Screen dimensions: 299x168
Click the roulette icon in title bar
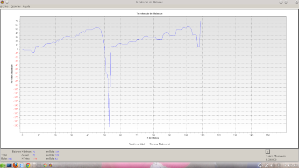(2, 2)
